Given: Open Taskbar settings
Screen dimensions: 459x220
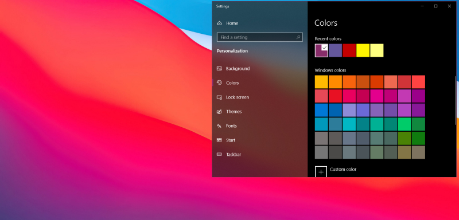Looking at the screenshot, I should 228,155.
